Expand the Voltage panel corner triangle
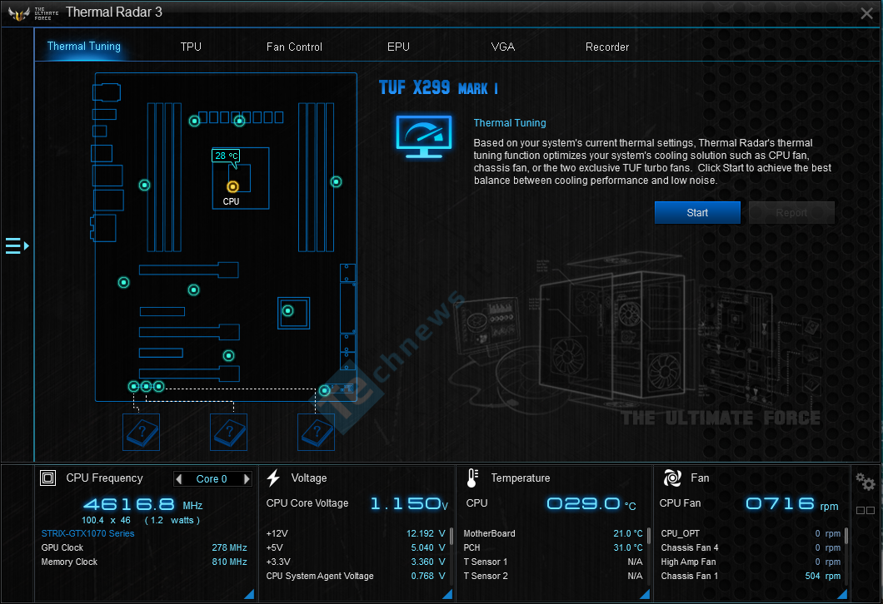The width and height of the screenshot is (883, 604). pyautogui.click(x=447, y=593)
